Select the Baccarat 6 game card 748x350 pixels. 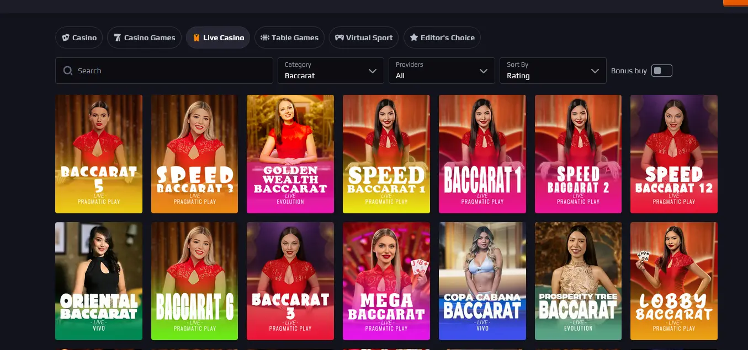tap(194, 281)
